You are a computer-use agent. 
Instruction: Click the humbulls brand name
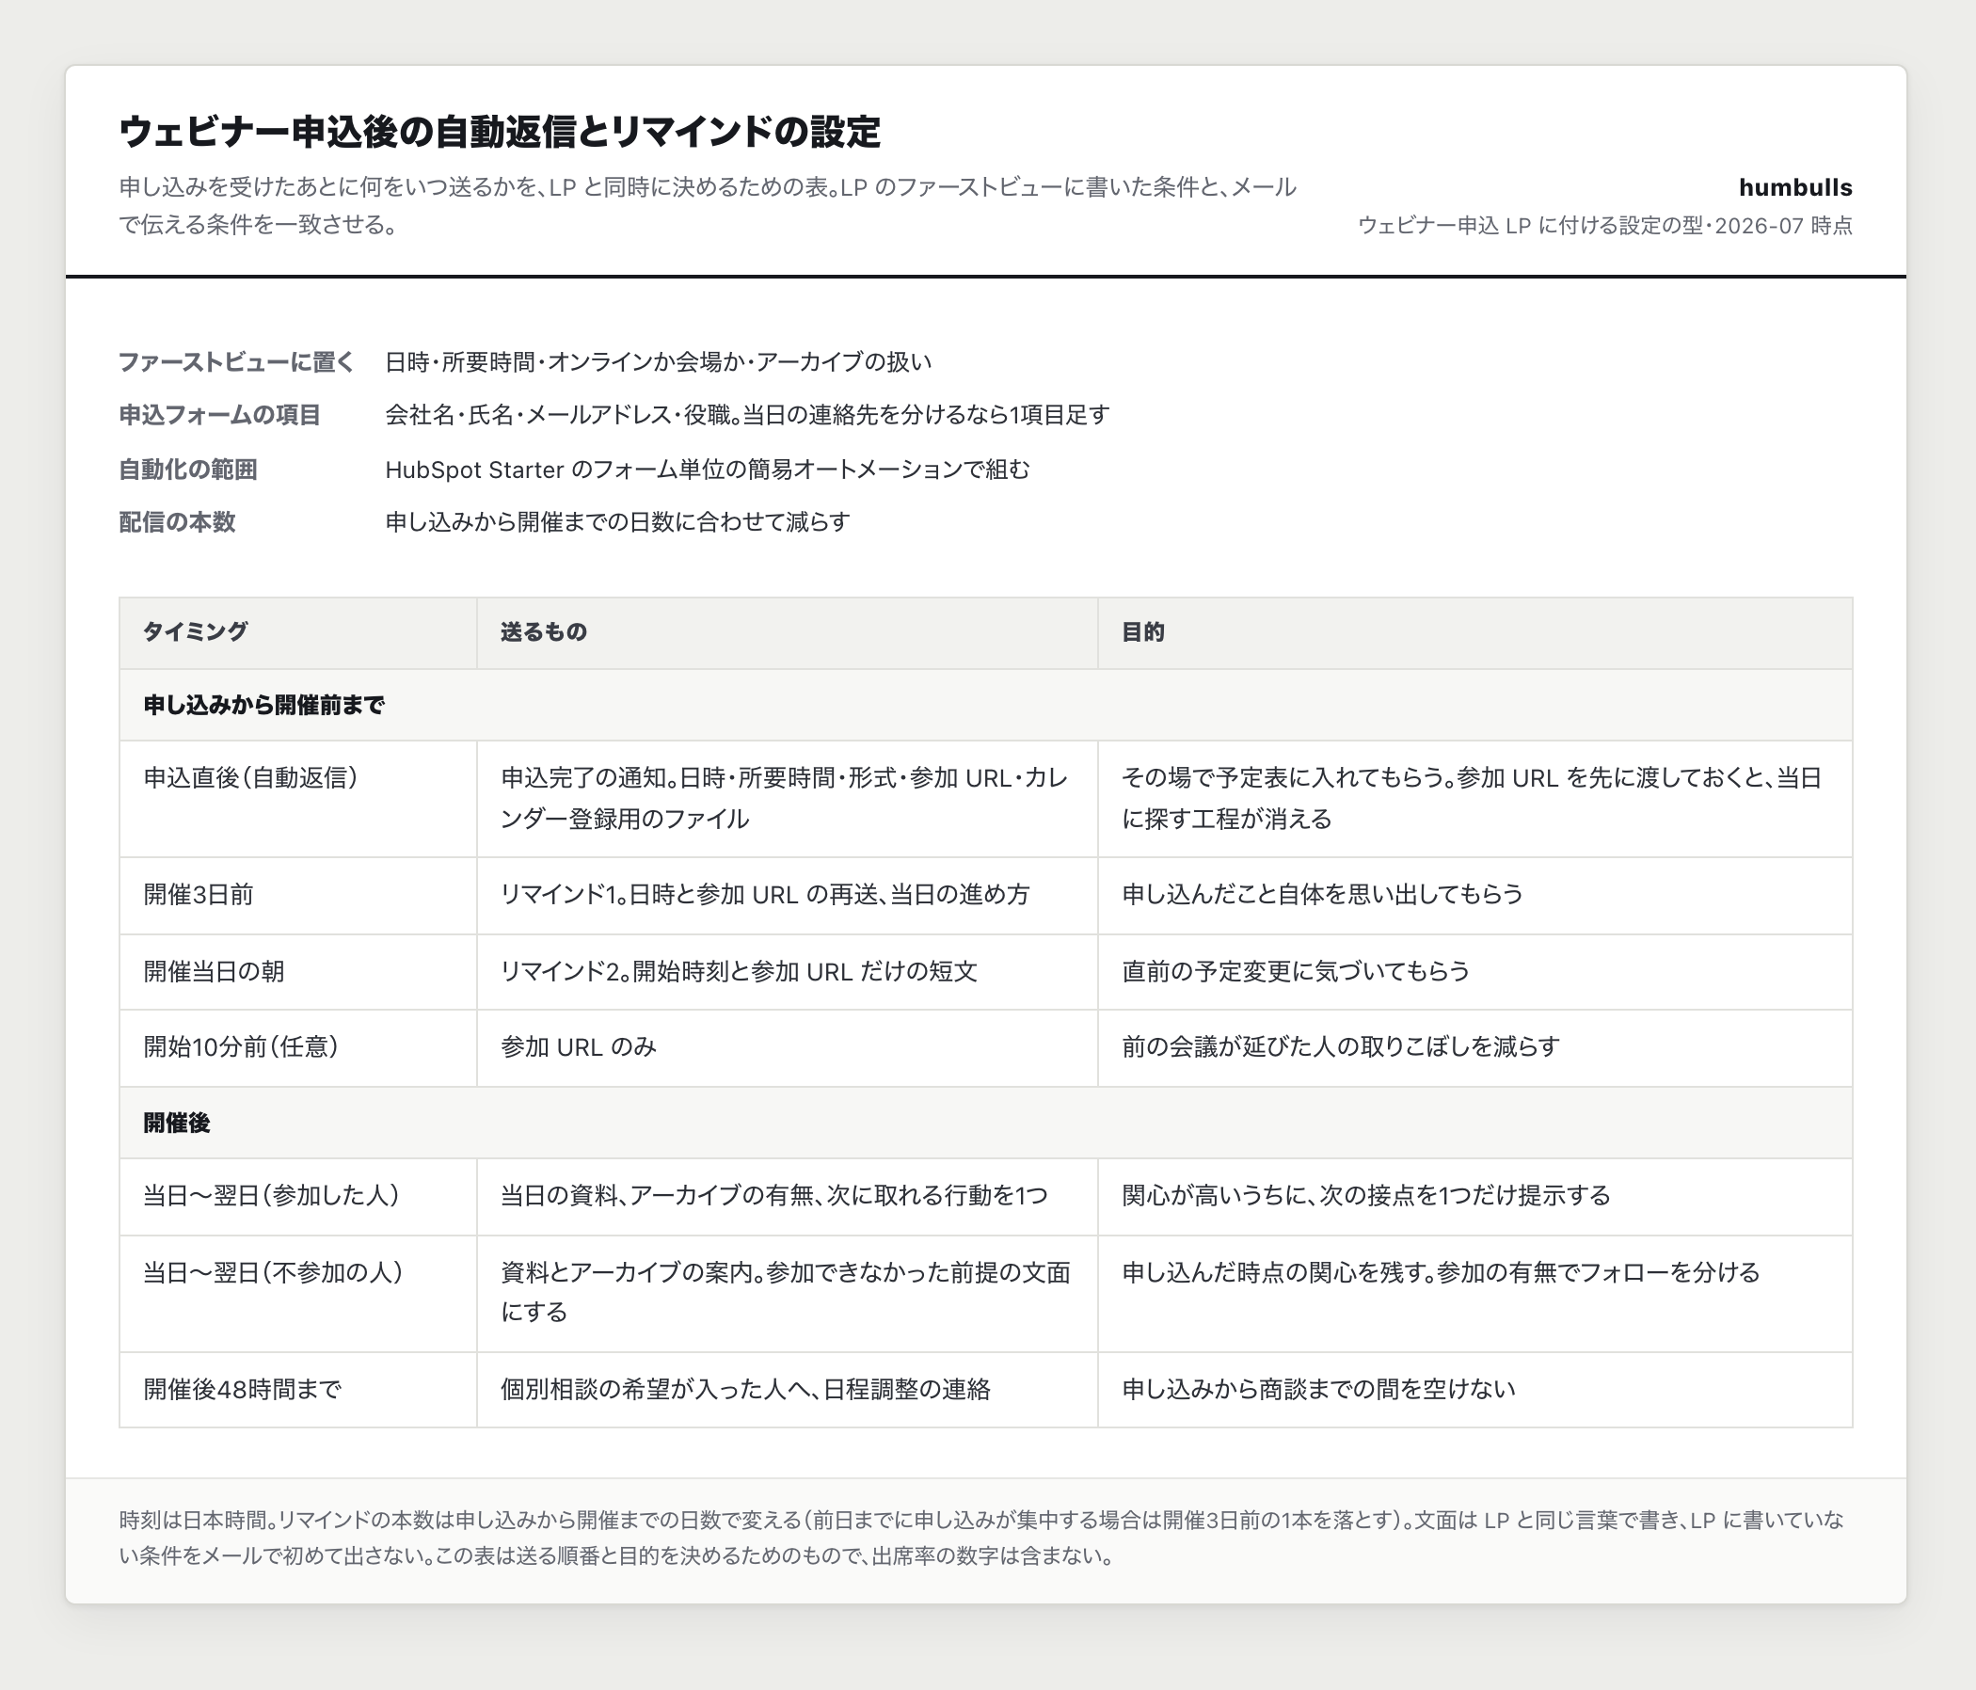(x=1795, y=188)
